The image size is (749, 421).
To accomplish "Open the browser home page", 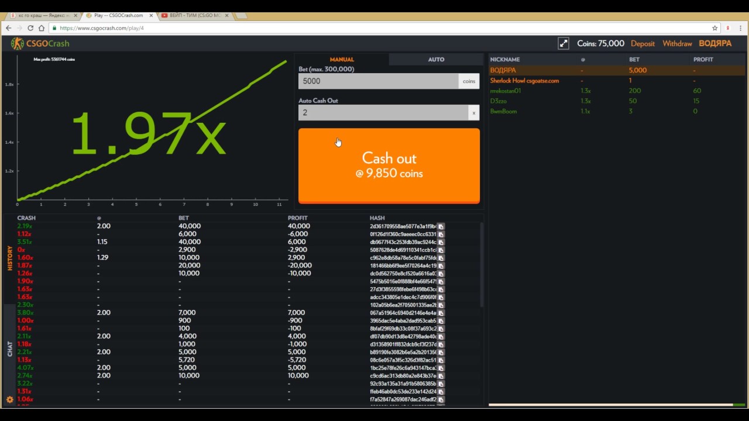I will pyautogui.click(x=42, y=27).
